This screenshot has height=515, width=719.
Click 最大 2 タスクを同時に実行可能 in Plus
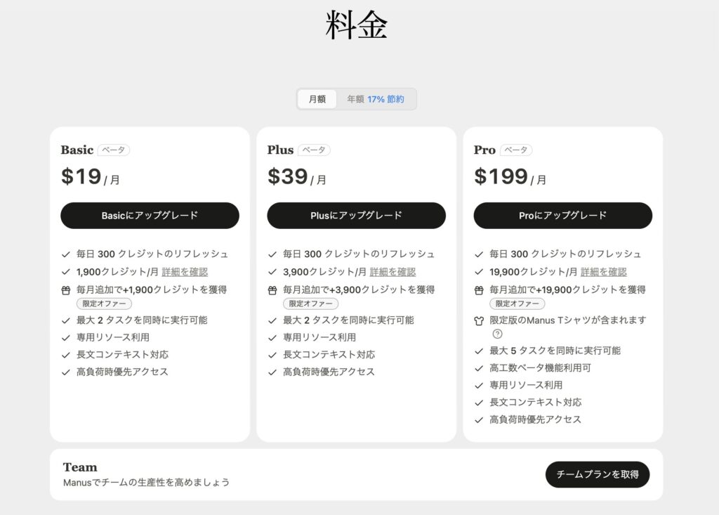tap(348, 320)
